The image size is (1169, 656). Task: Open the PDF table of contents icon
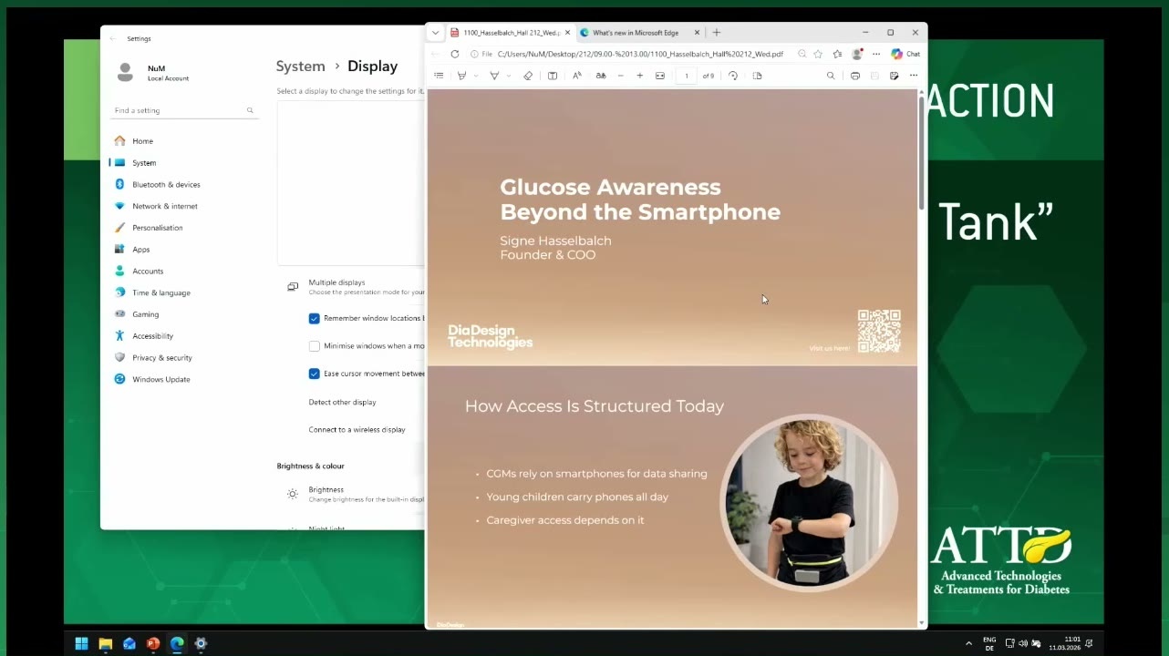point(439,76)
